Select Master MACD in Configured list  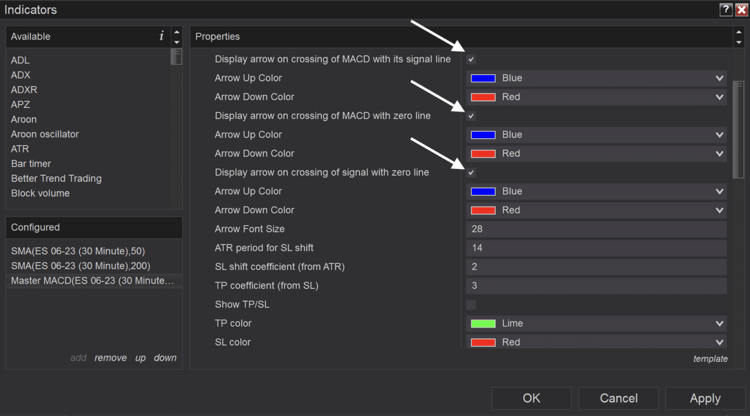92,281
